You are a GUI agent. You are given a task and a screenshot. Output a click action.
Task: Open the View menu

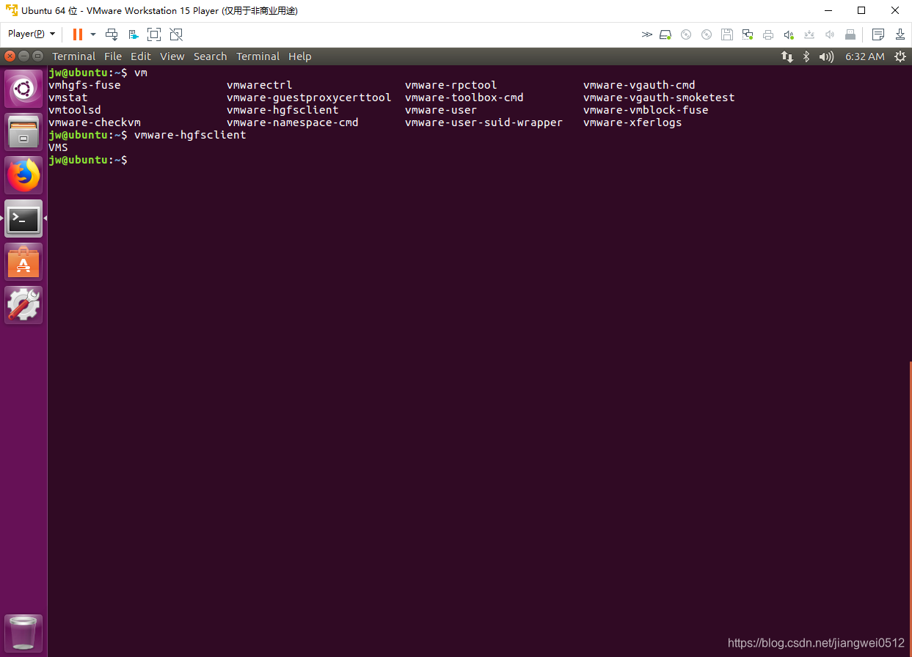click(x=172, y=56)
